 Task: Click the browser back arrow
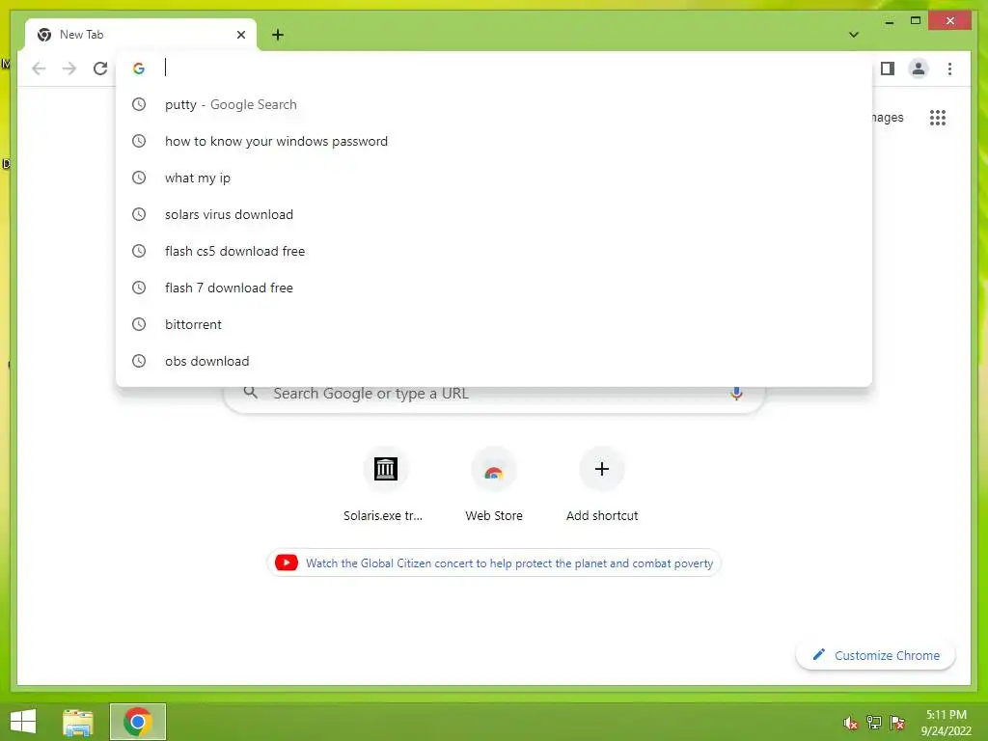(x=39, y=69)
